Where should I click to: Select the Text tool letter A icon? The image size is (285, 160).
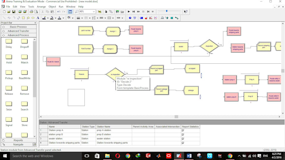tap(38, 18)
